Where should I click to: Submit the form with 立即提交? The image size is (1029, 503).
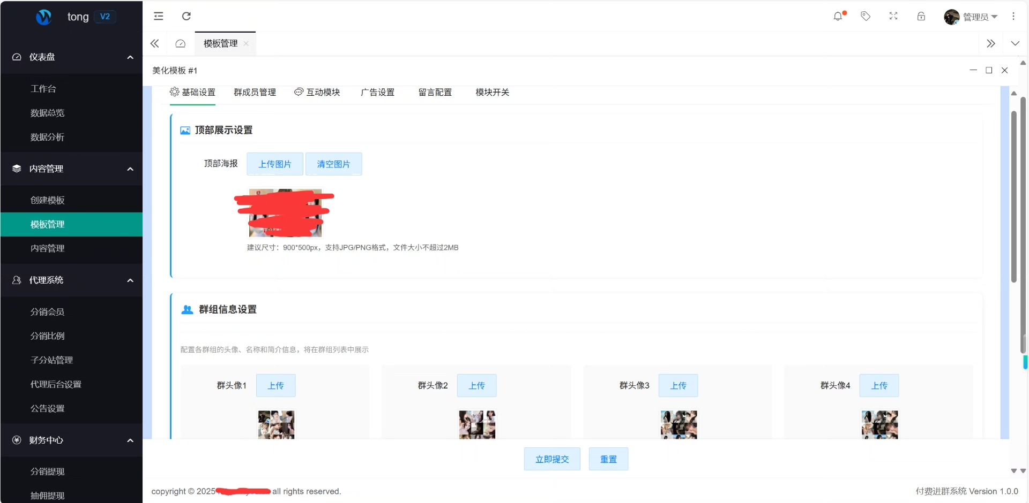coord(552,459)
